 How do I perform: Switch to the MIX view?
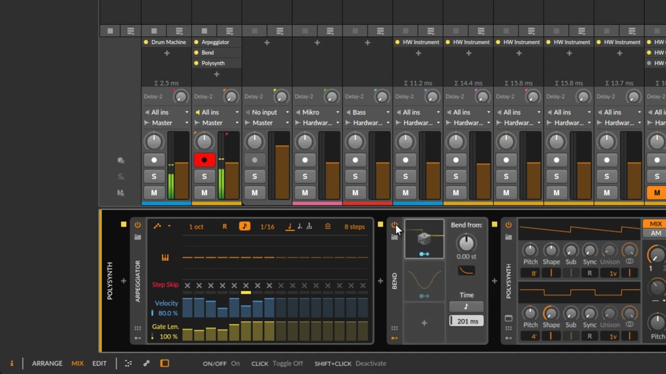pos(78,363)
